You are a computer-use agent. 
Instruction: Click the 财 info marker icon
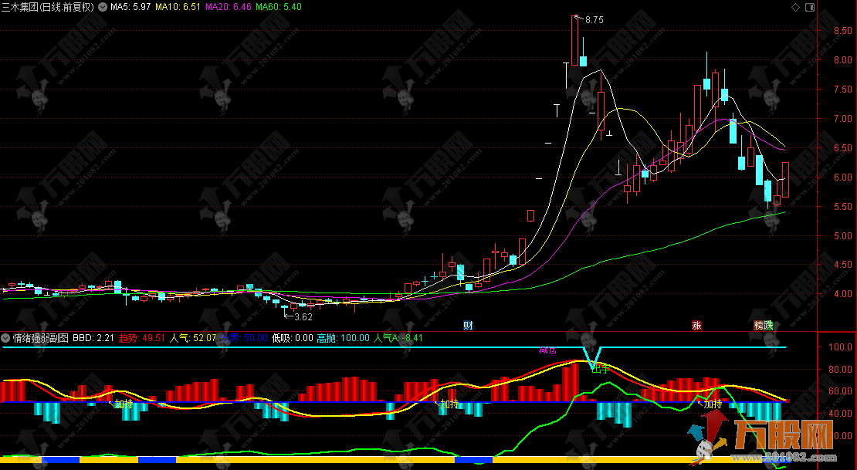(468, 325)
